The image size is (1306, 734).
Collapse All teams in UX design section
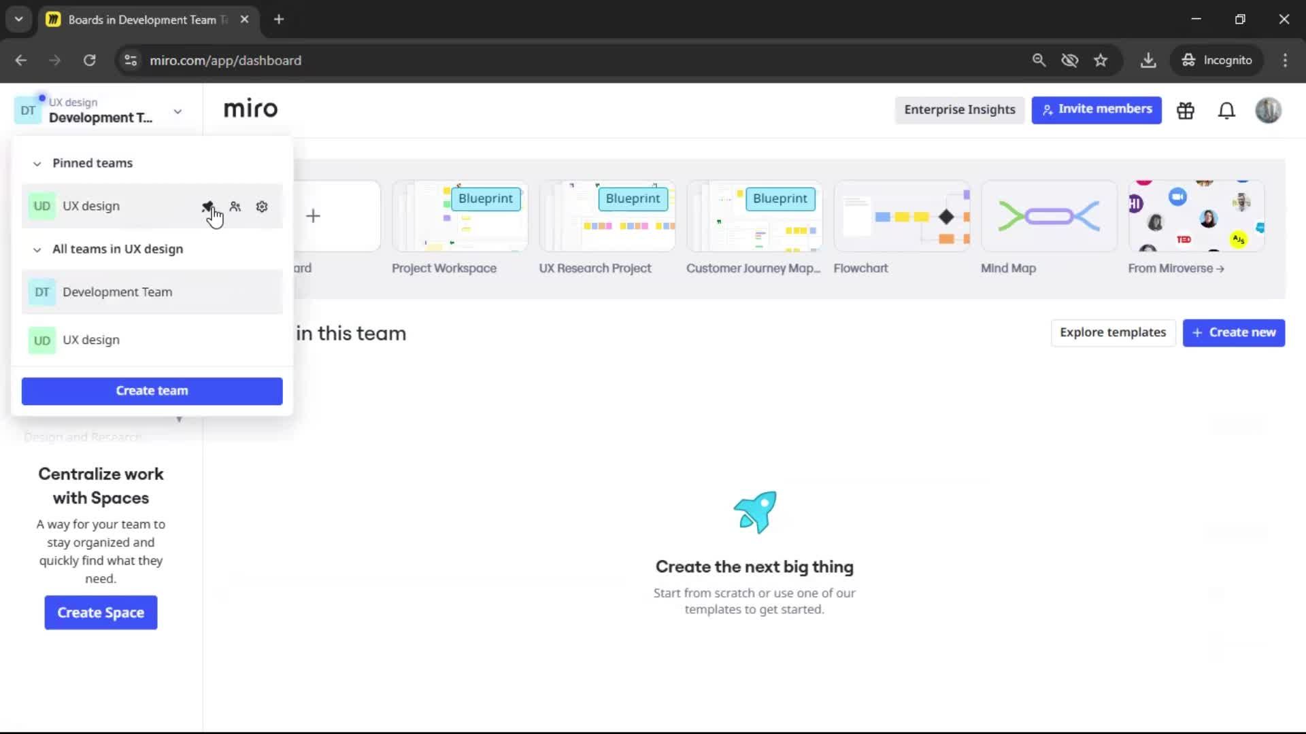(37, 249)
